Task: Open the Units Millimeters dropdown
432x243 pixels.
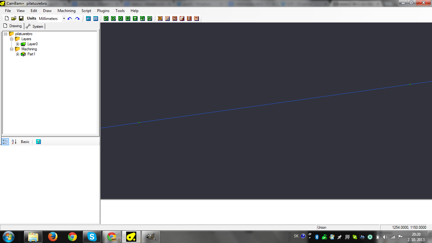Action: (64, 18)
